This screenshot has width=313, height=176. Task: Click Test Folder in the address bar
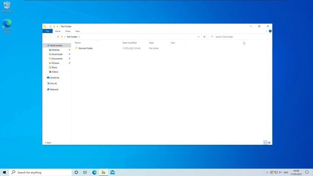tap(72, 37)
